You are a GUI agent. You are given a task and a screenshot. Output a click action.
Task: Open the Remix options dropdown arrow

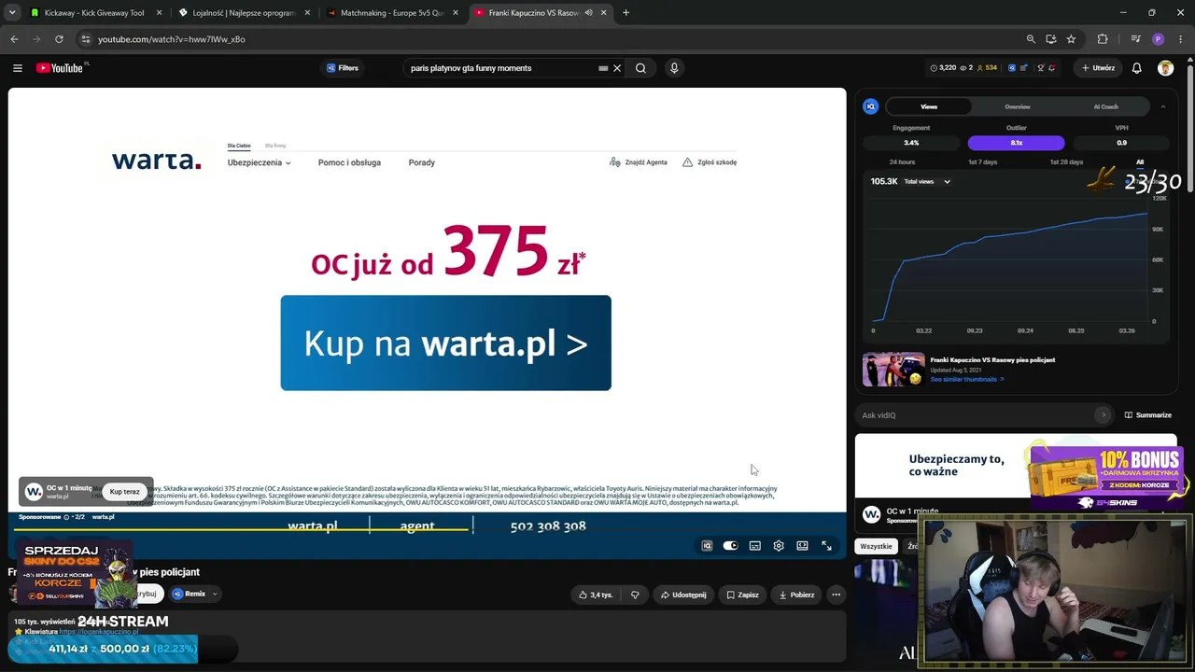[x=215, y=594]
